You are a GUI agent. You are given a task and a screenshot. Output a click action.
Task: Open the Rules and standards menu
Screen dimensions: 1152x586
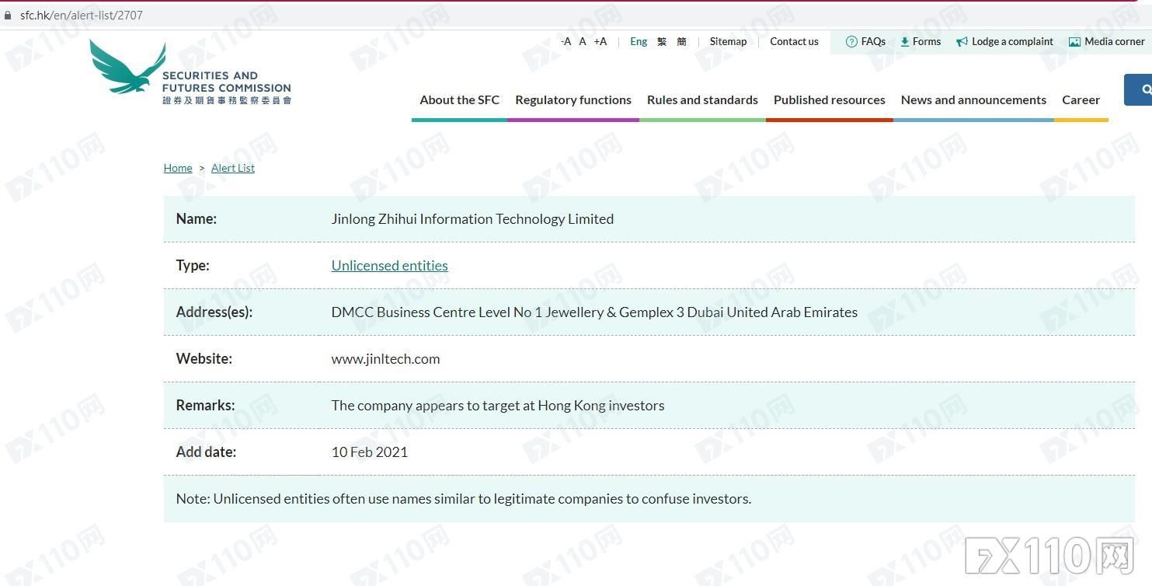pyautogui.click(x=702, y=100)
